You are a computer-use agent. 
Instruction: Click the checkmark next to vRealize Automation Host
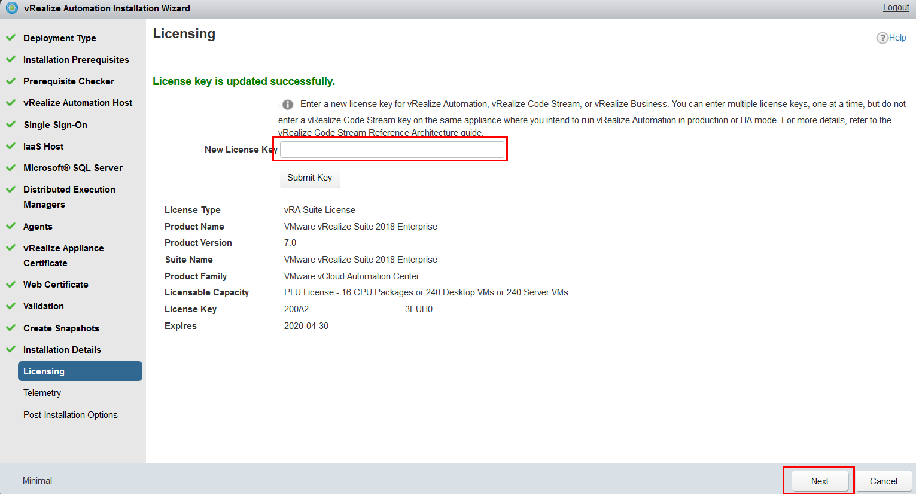11,102
